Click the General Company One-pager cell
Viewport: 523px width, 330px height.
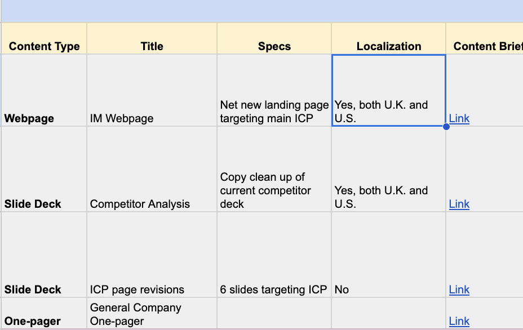tap(151, 314)
